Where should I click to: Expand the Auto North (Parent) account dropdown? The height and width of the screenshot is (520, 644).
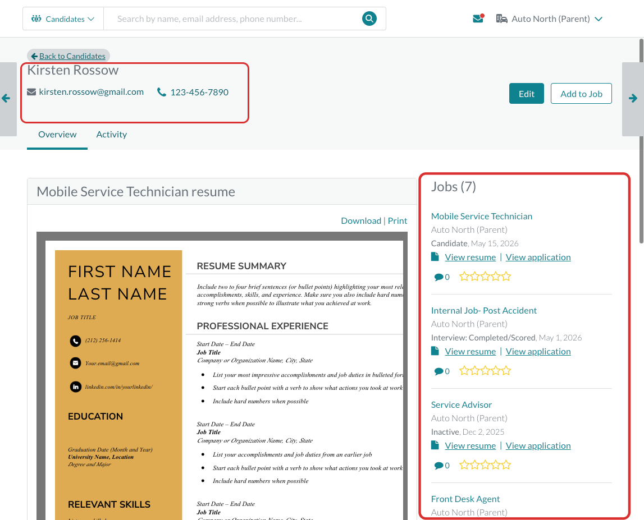point(549,19)
